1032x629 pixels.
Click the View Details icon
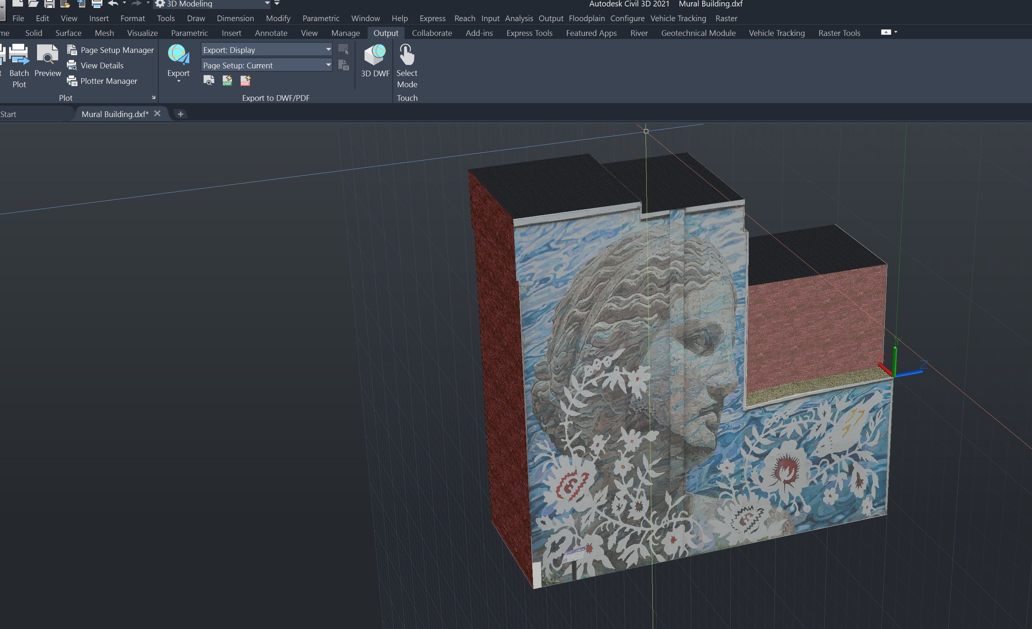(x=71, y=66)
